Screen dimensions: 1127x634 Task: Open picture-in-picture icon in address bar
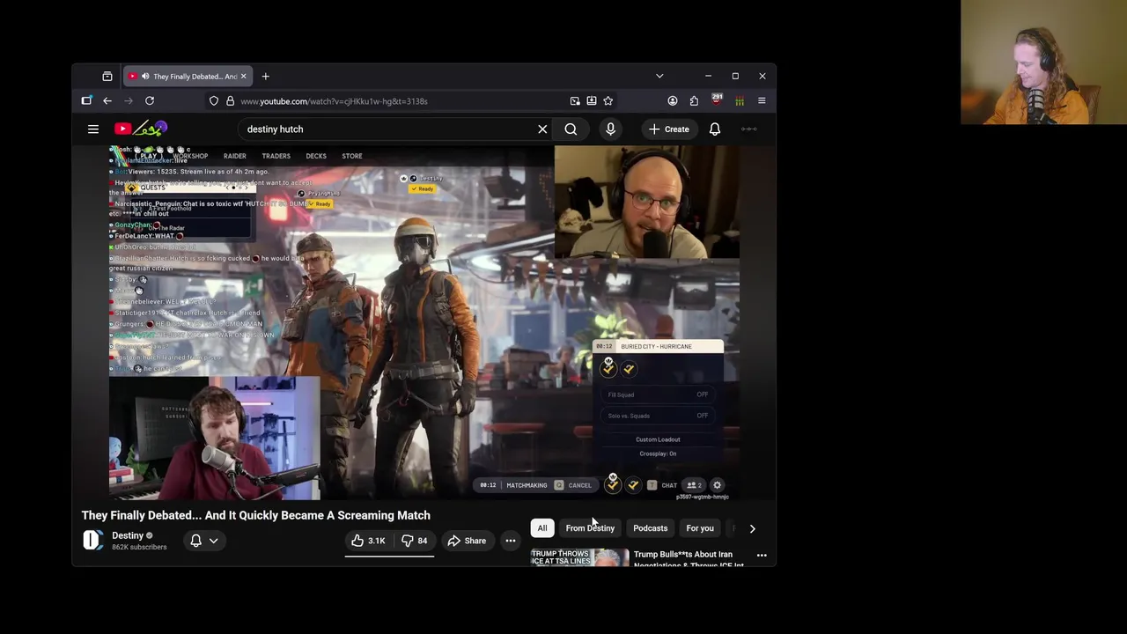coord(575,101)
